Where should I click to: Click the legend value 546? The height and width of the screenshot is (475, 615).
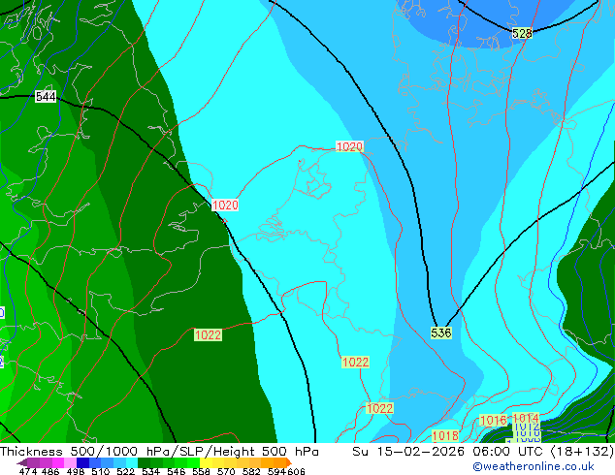177,471
